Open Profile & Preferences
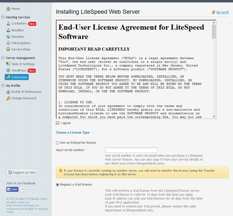 coord(27,92)
